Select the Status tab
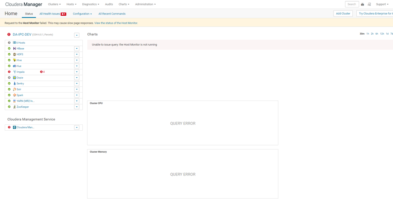 tap(29, 14)
